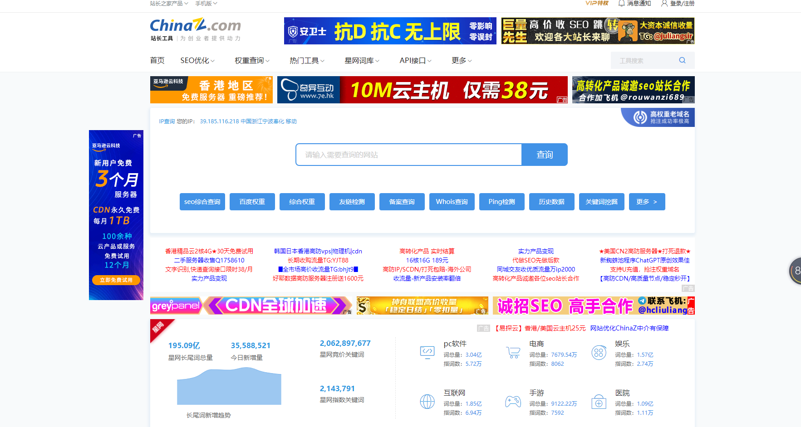
Task: Click the notification bell icon
Action: (622, 3)
